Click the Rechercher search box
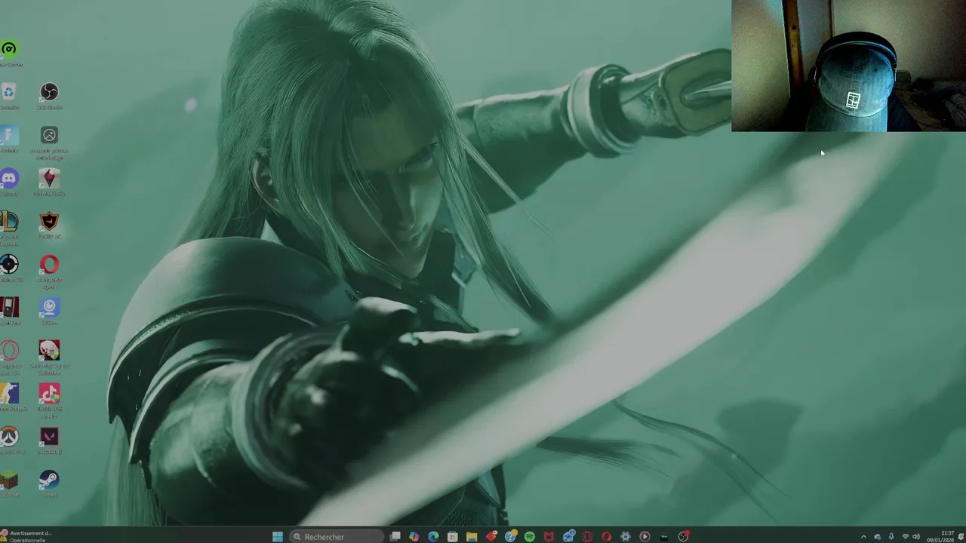The width and height of the screenshot is (966, 543). [337, 536]
